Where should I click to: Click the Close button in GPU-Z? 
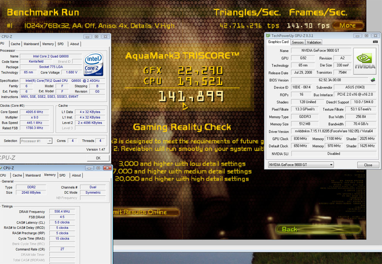368,165
